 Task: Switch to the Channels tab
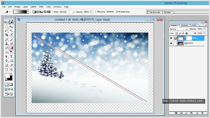(x=184, y=25)
